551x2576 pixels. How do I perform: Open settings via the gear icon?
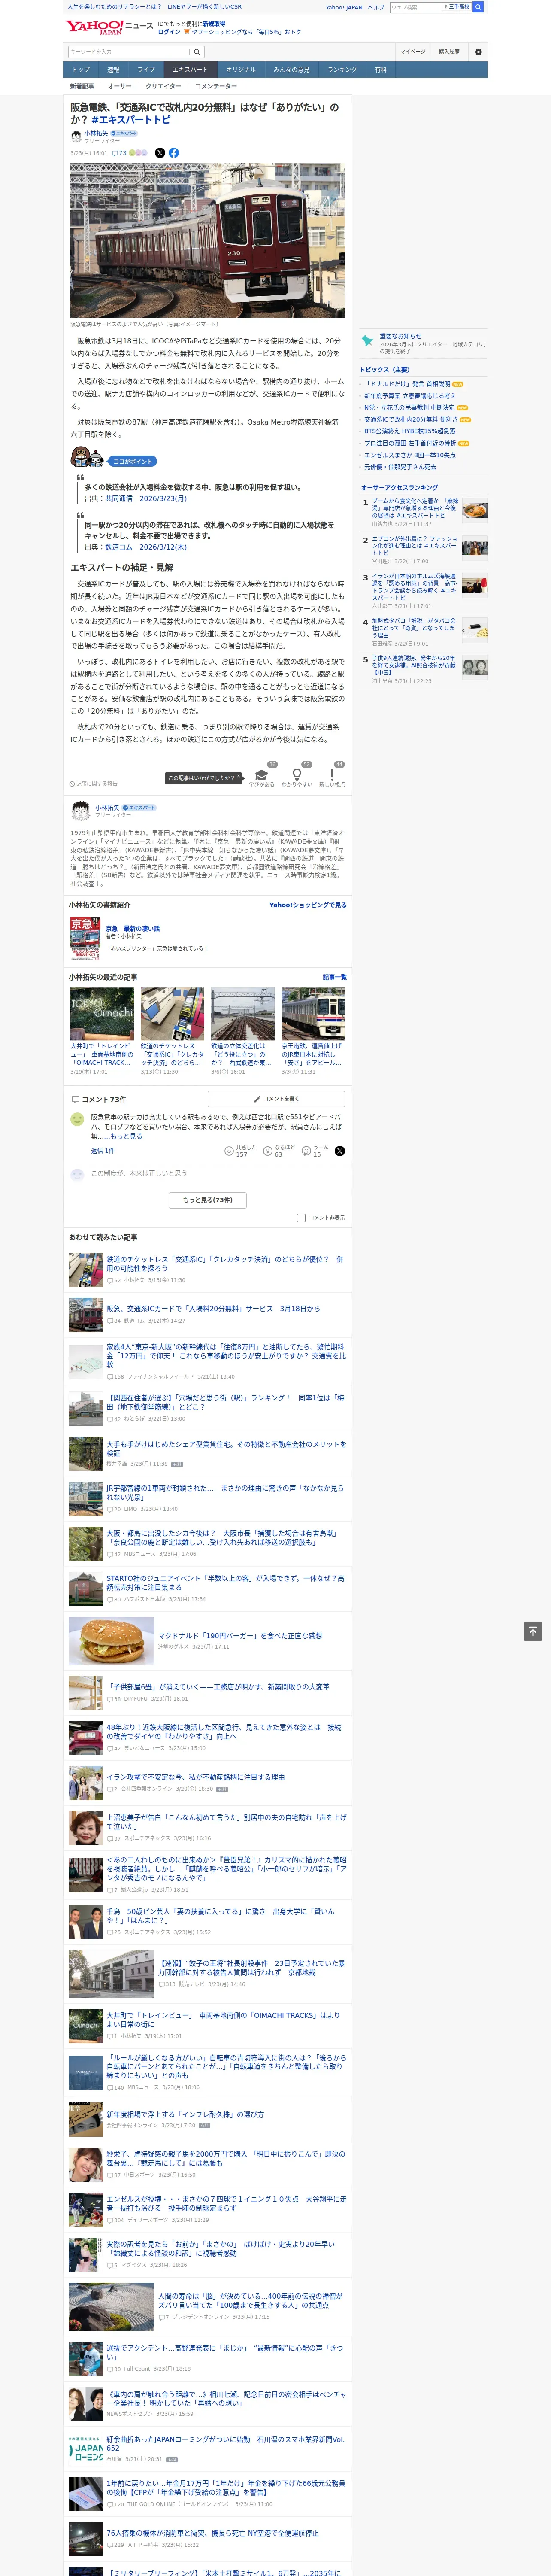point(478,52)
